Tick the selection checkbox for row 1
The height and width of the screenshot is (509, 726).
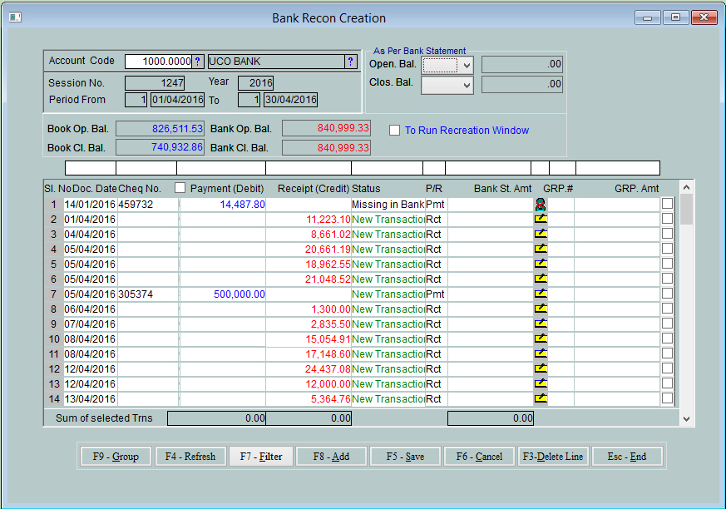tap(667, 204)
